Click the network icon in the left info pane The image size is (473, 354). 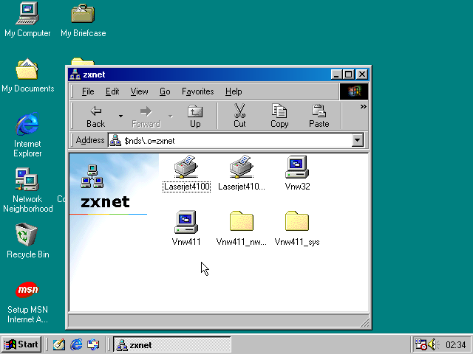92,176
